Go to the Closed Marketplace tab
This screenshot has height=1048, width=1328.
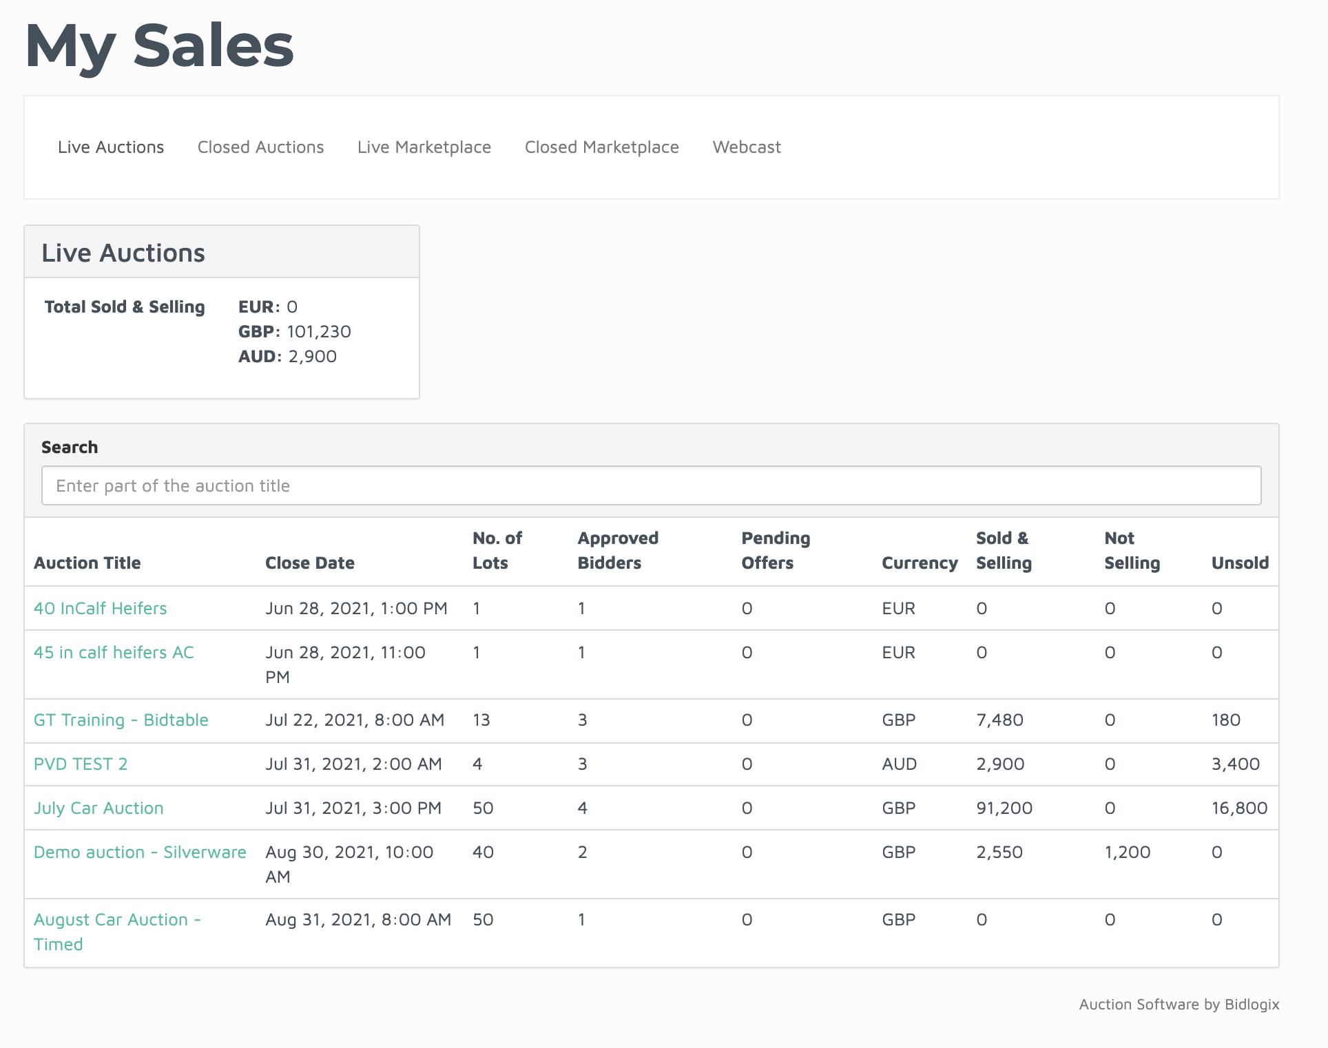tap(601, 147)
